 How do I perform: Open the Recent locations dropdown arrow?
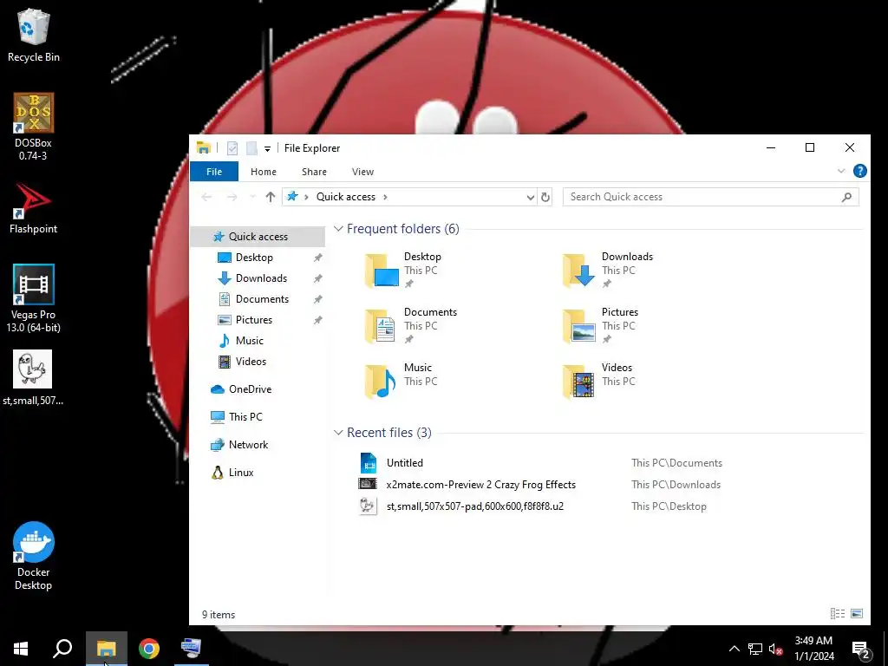click(x=252, y=197)
